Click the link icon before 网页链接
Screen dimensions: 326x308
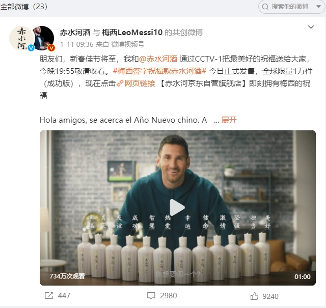(120, 83)
